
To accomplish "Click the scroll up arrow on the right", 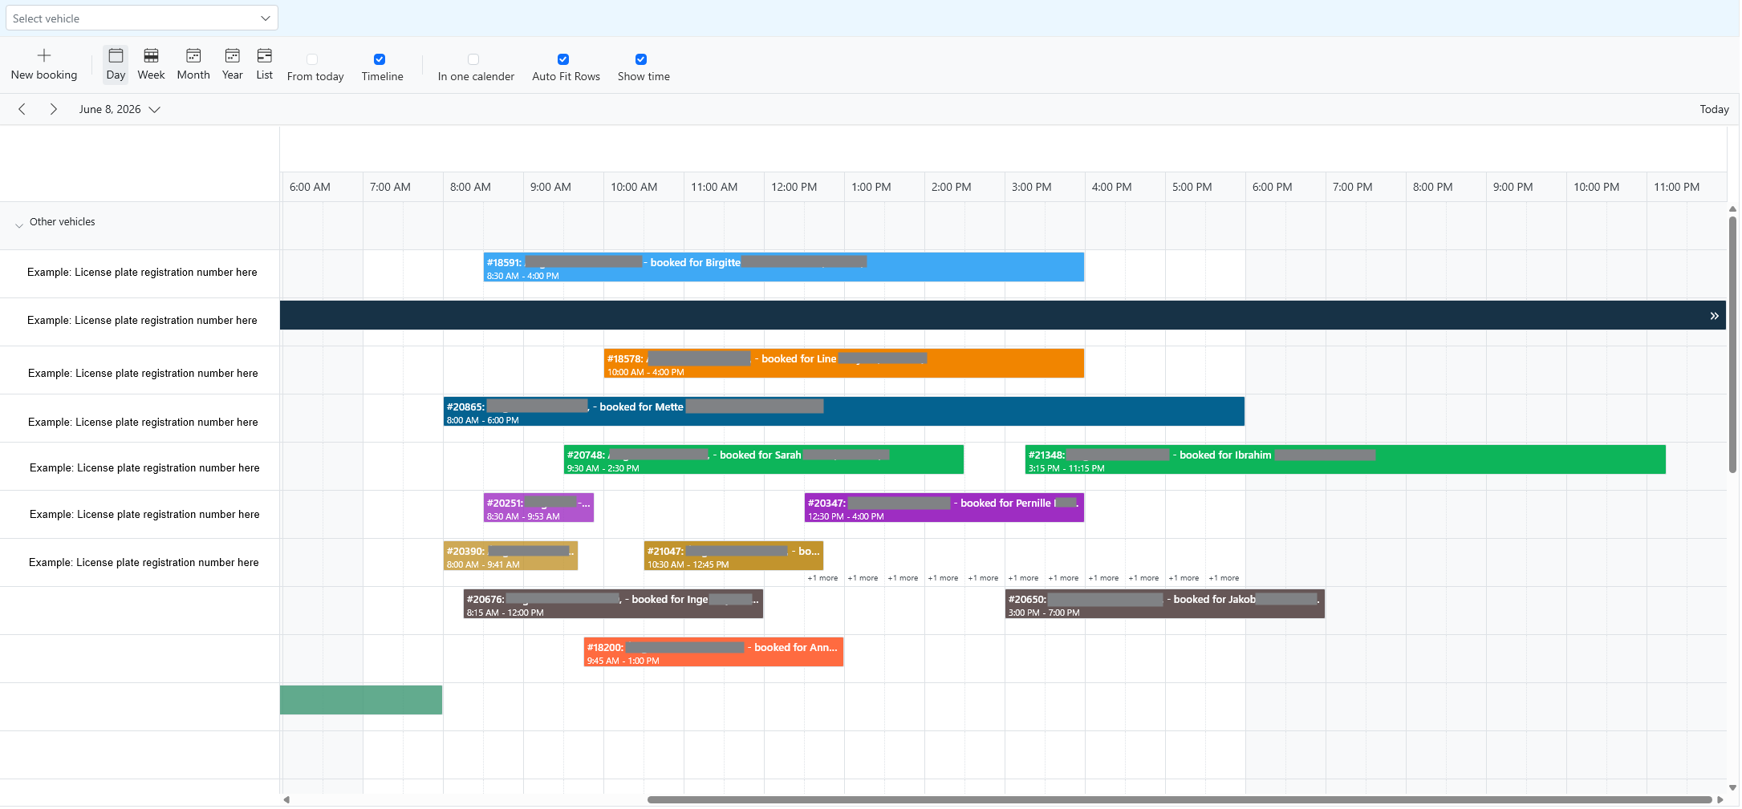I will 1733,209.
